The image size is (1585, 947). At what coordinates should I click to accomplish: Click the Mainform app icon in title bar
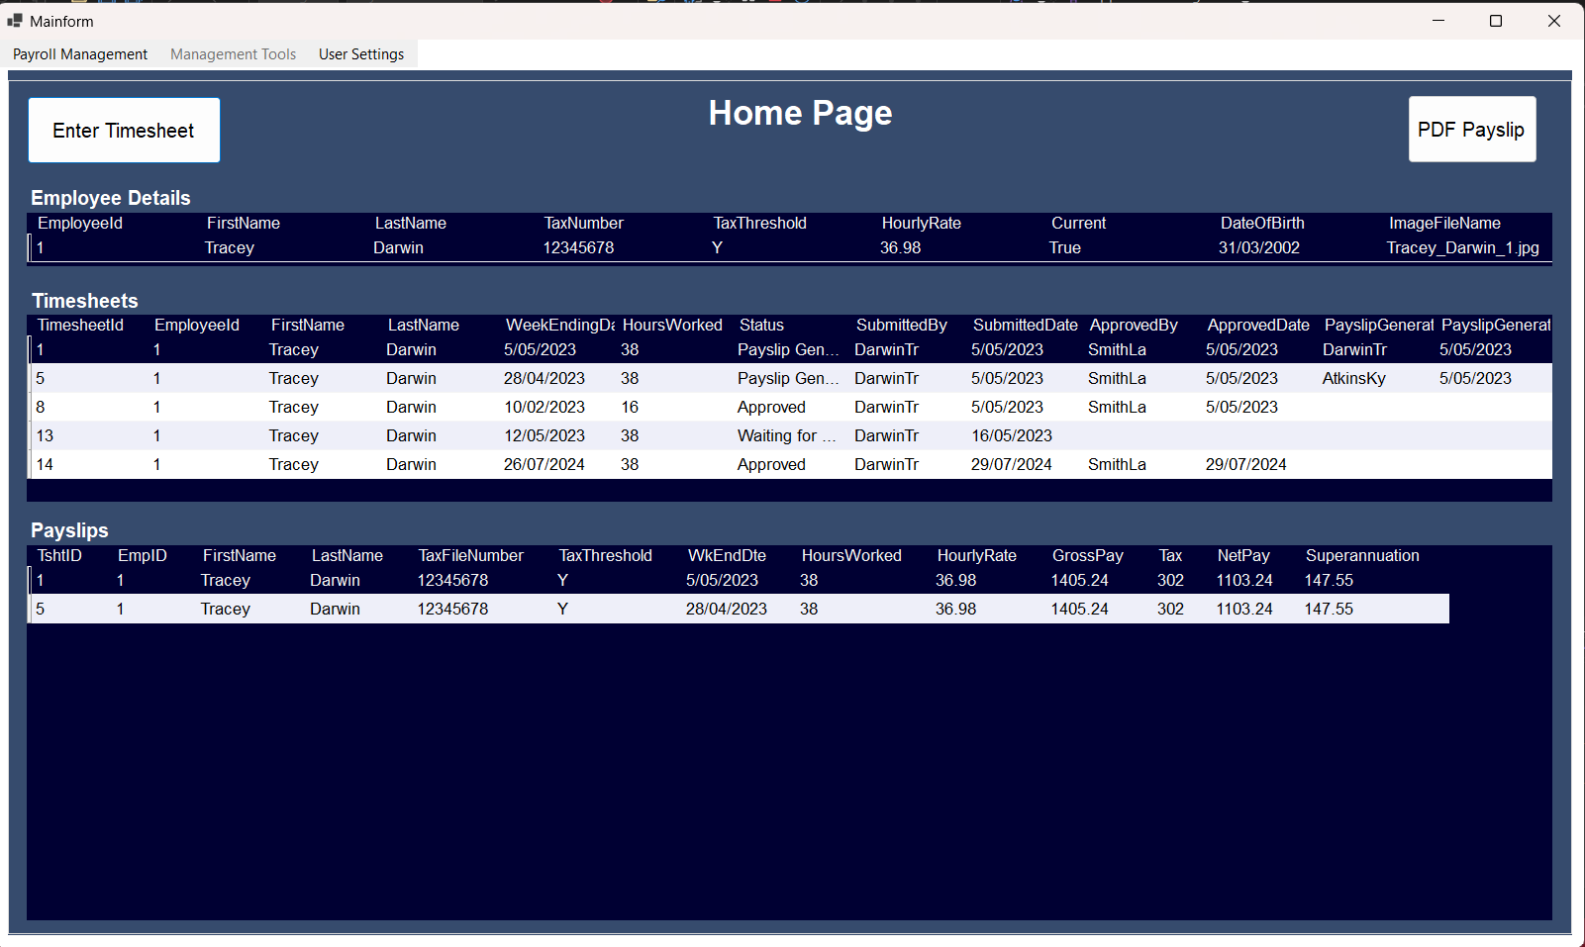(15, 21)
